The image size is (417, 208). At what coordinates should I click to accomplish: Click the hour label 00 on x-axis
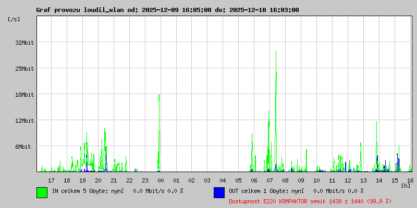(x=161, y=180)
